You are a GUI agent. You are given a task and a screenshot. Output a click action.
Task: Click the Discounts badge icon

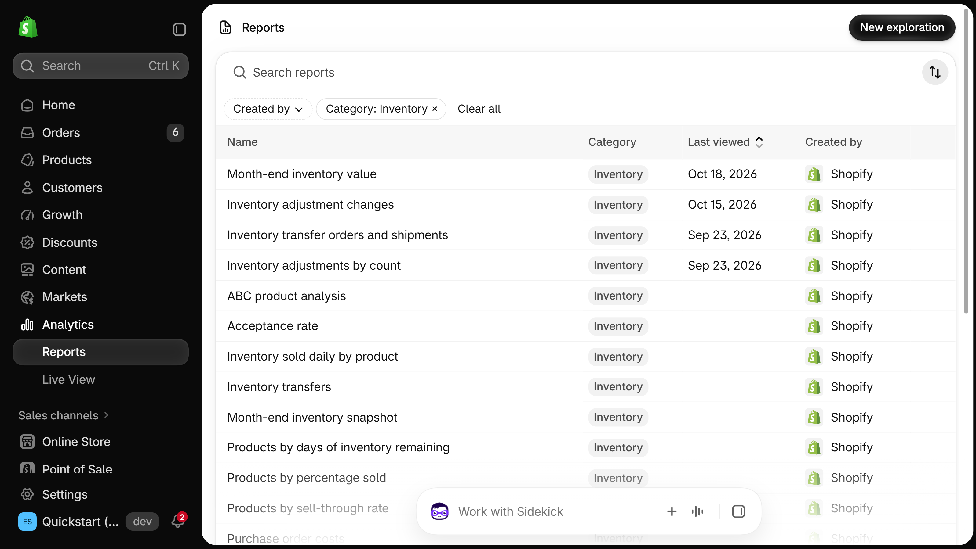pos(27,242)
